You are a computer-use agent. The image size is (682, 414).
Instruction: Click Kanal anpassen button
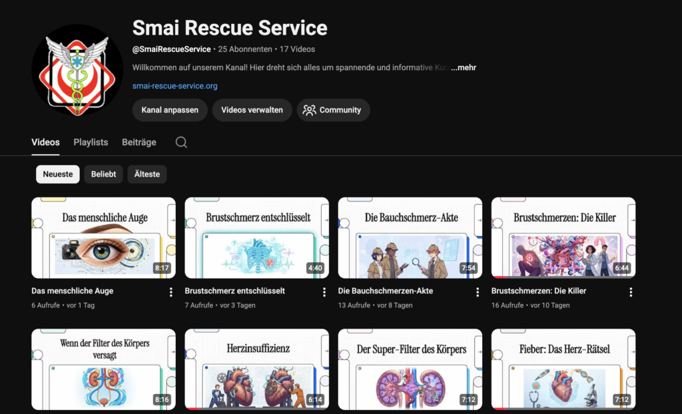pyautogui.click(x=170, y=110)
